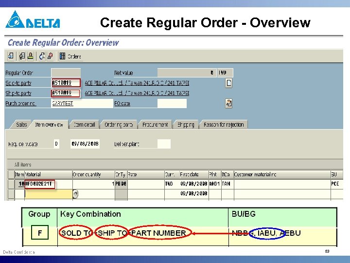Click the Rate column header
Image resolution: width=350 pixels, height=263 pixels.
(146, 174)
